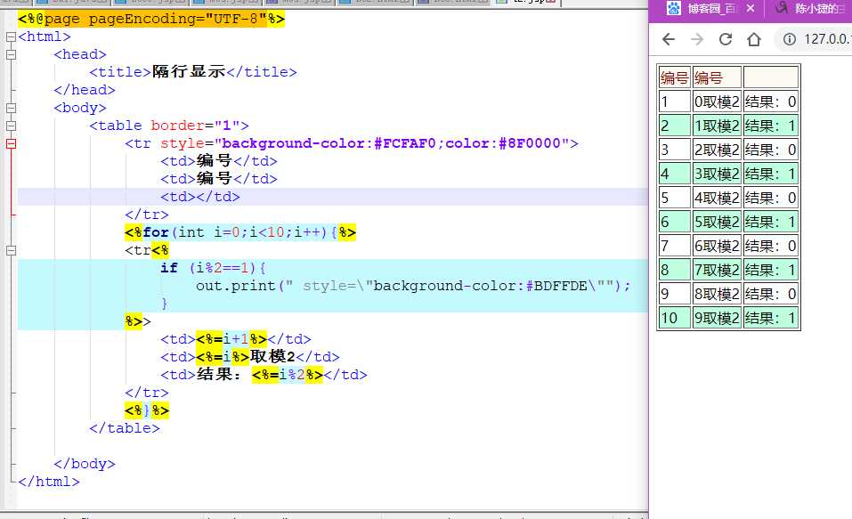Click the page pageEncoding directive line
Screen dimensions: 852x519
click(x=151, y=19)
